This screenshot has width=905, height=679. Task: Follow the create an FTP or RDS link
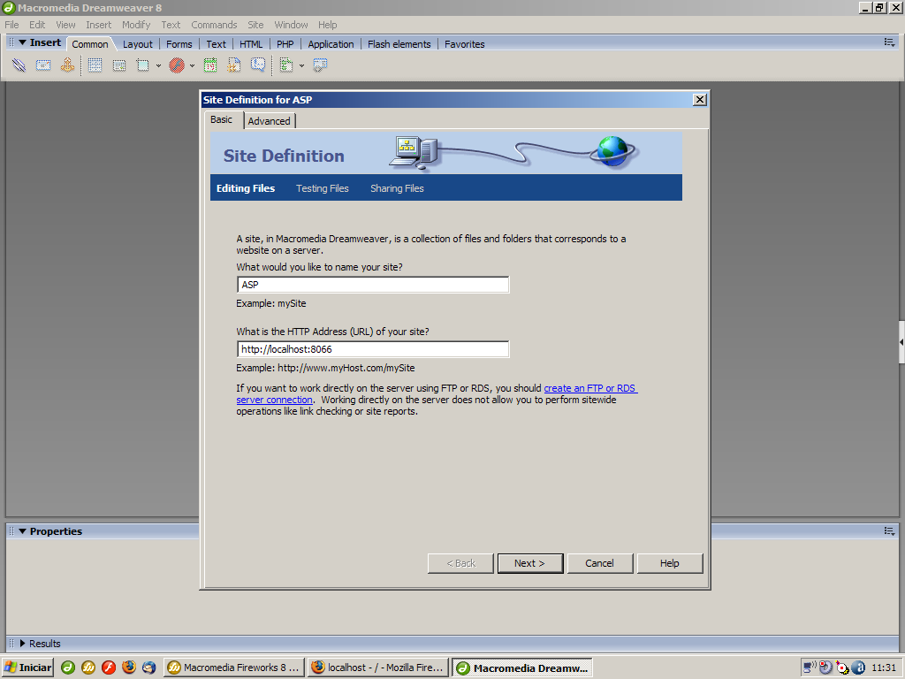click(589, 389)
